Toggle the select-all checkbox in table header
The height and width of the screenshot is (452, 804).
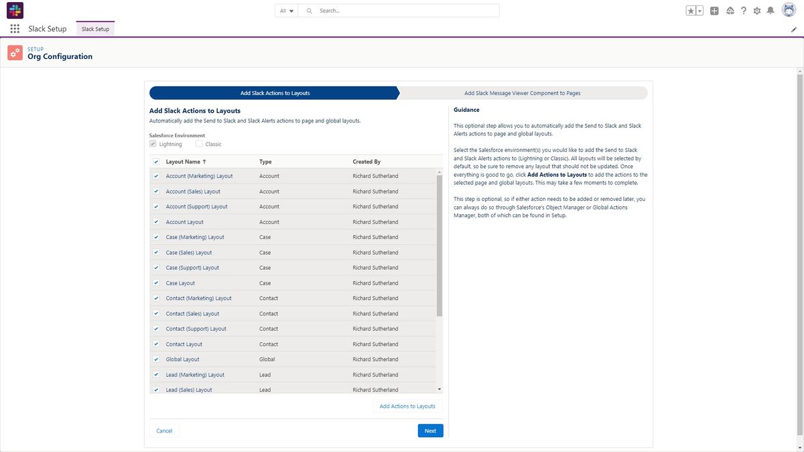coord(155,161)
